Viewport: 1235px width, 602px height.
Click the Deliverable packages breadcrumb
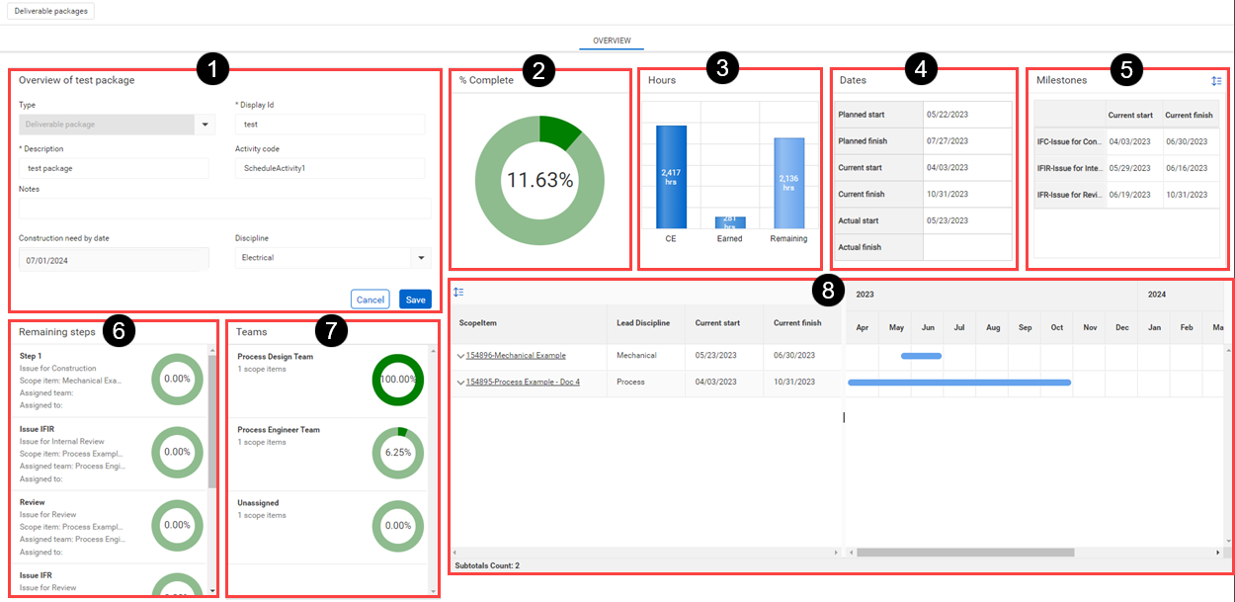tap(50, 12)
